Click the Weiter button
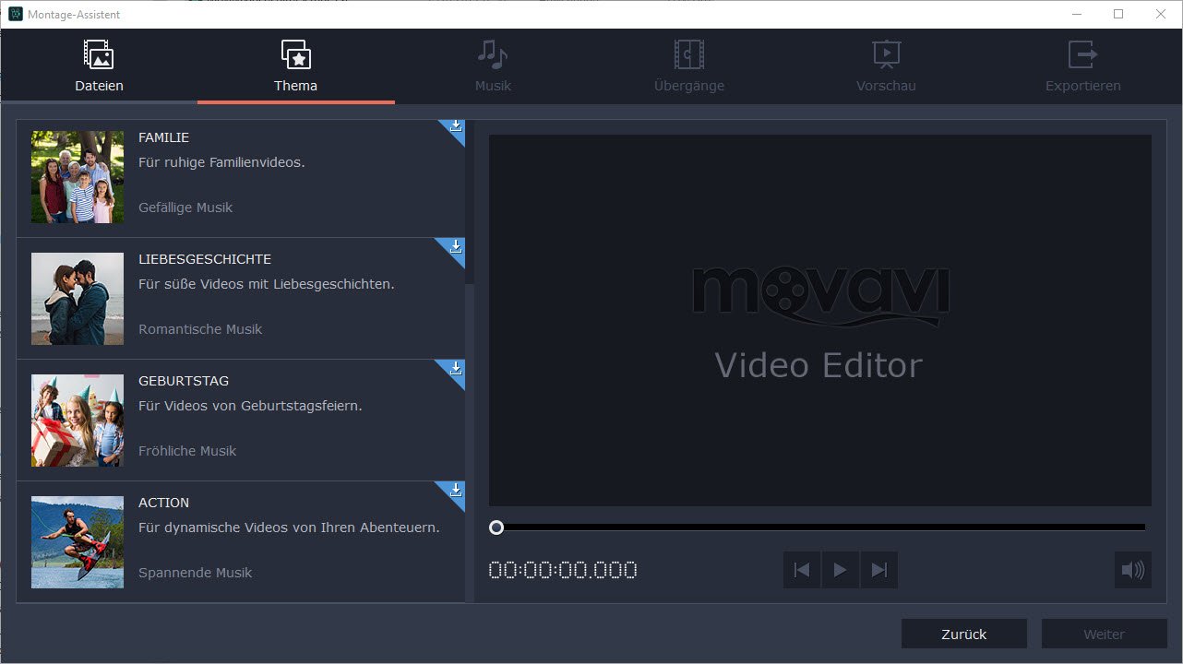1183x664 pixels. pos(1105,634)
